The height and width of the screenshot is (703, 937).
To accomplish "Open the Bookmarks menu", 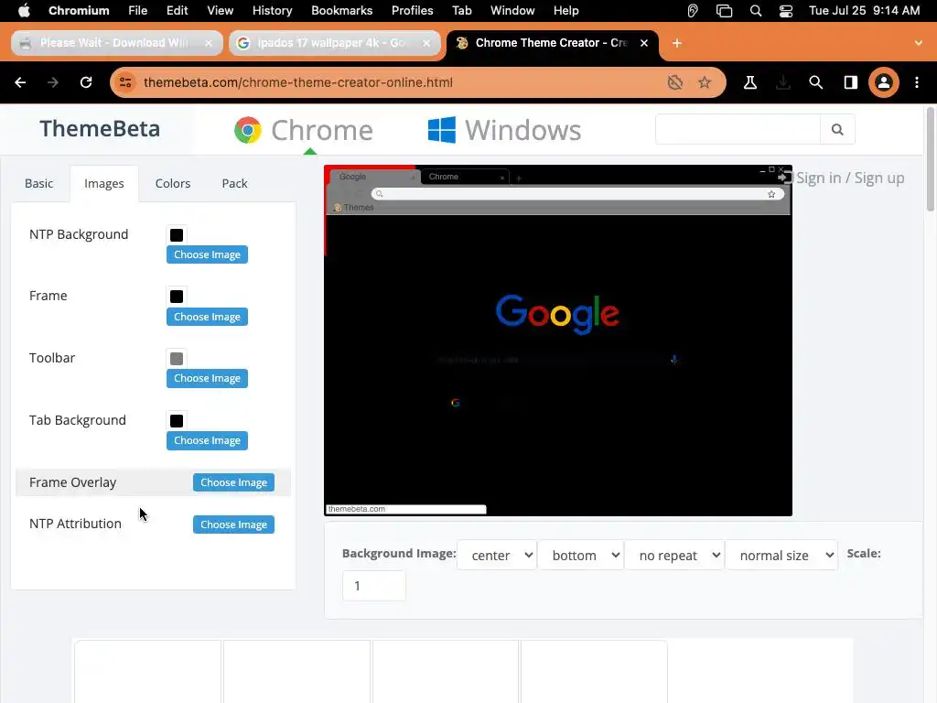I will tap(342, 10).
